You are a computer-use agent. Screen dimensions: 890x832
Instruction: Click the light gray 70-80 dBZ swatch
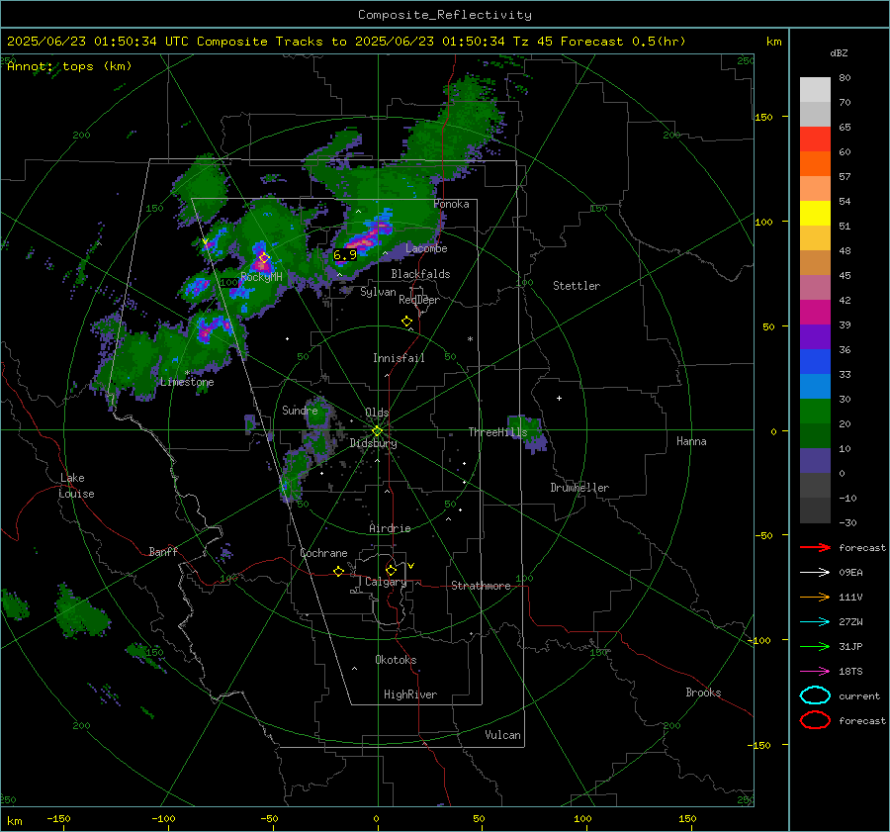(815, 90)
